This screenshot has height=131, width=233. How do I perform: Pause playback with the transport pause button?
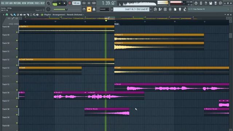60,3
